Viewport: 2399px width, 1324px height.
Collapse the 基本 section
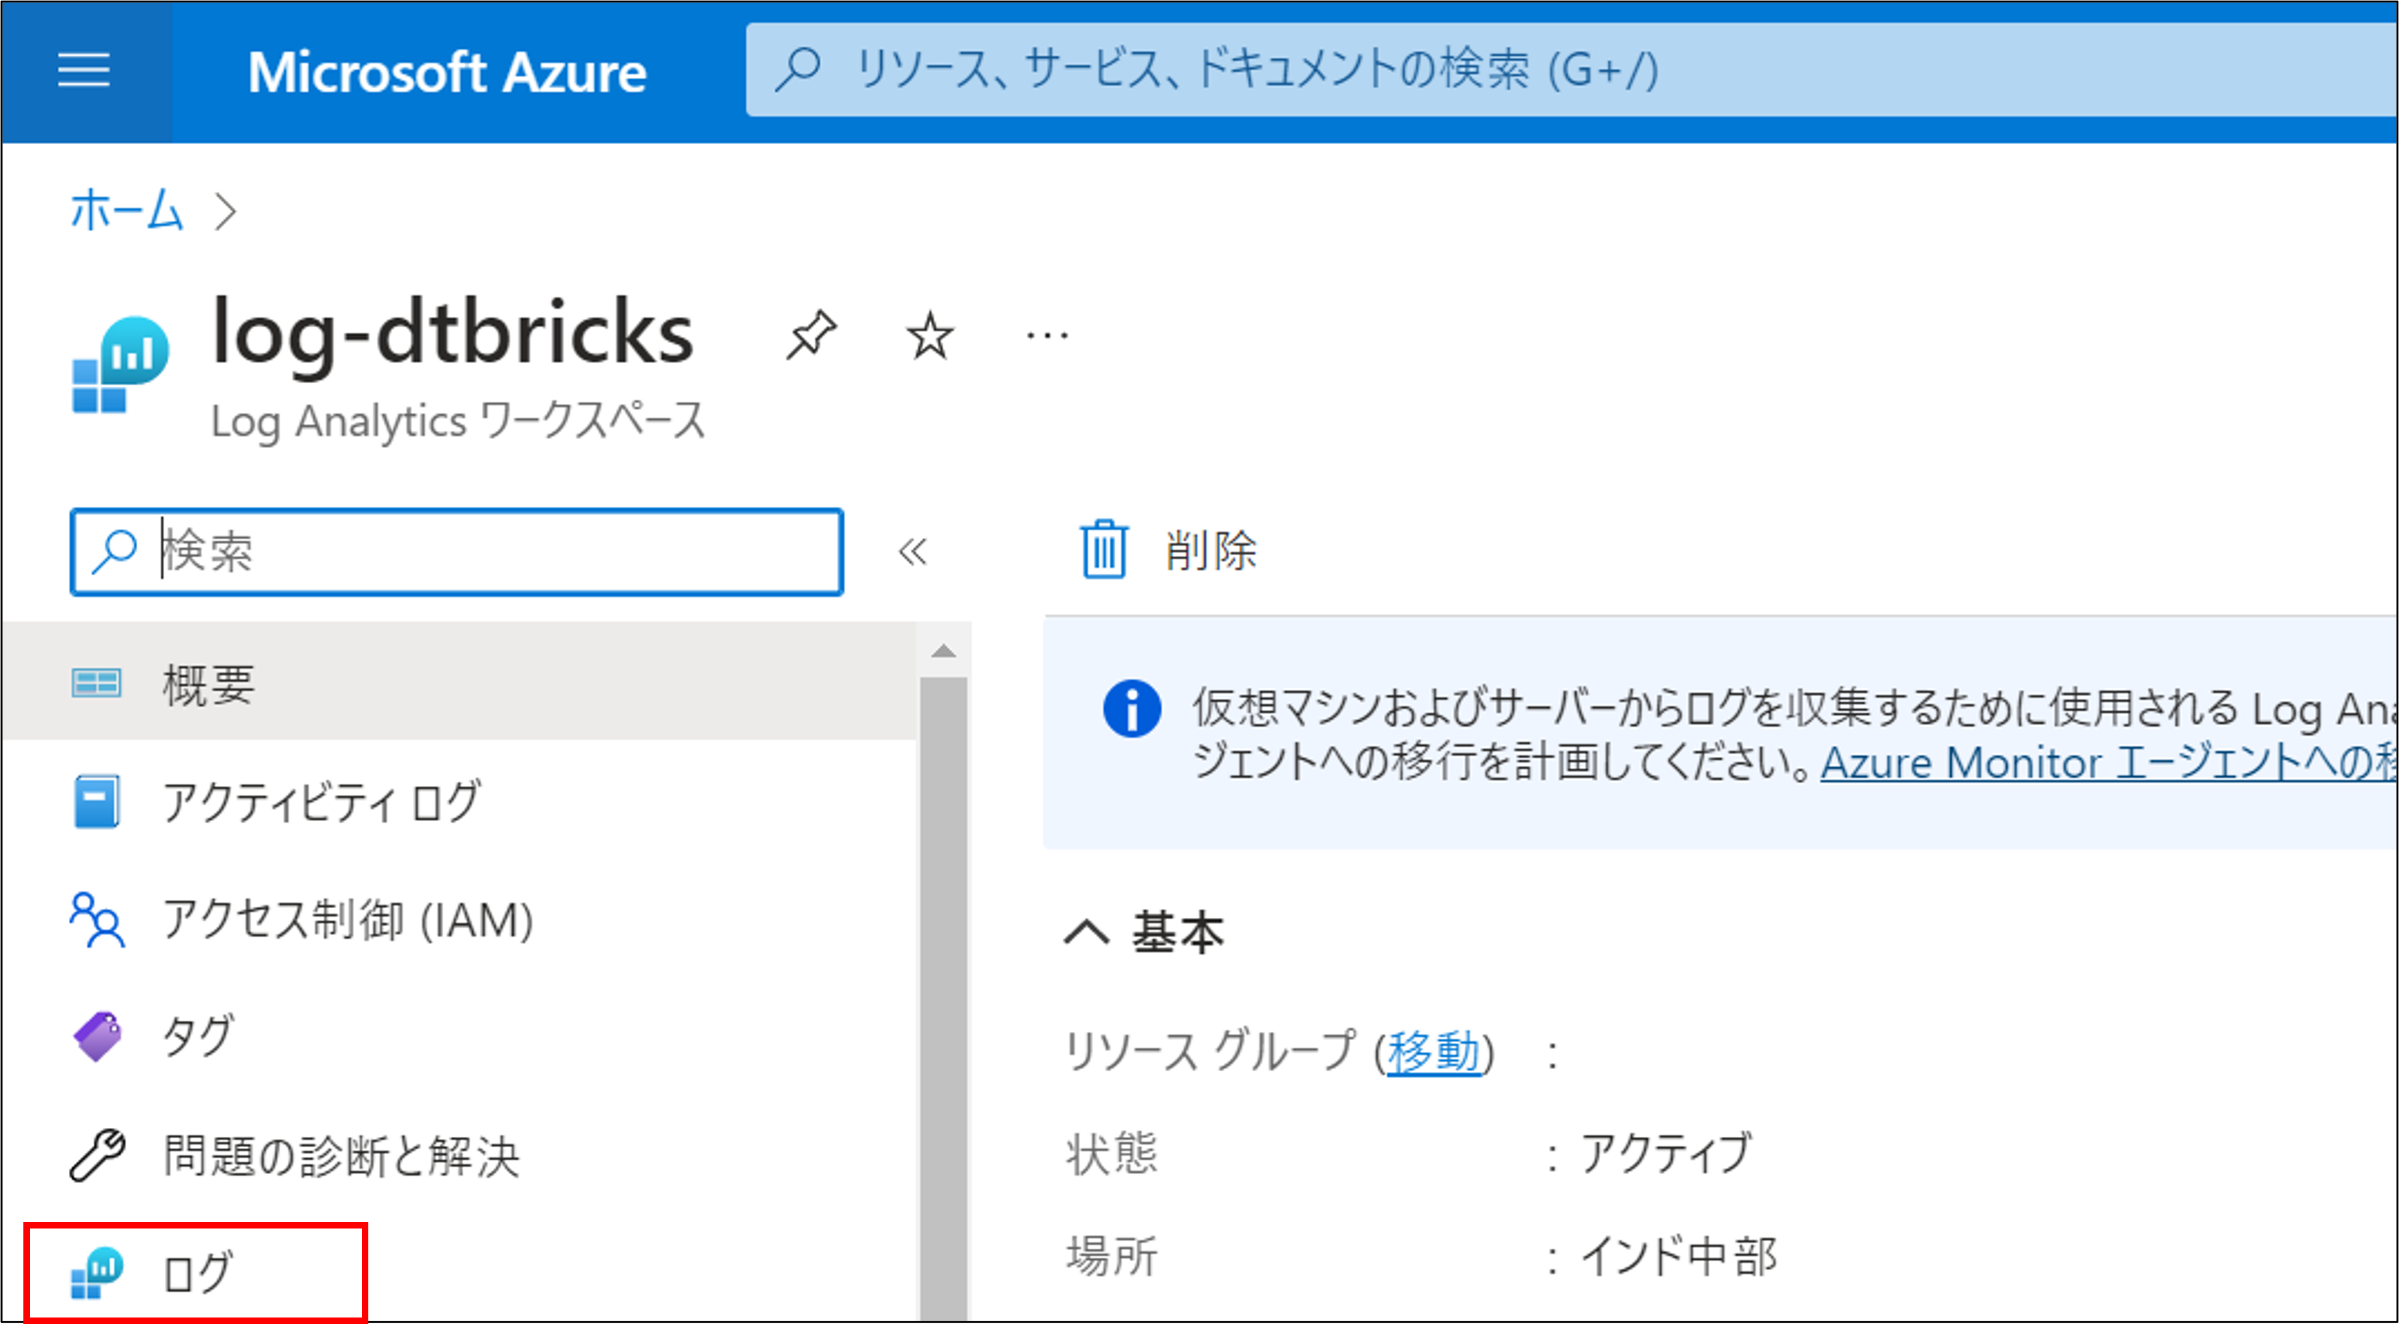(1087, 932)
